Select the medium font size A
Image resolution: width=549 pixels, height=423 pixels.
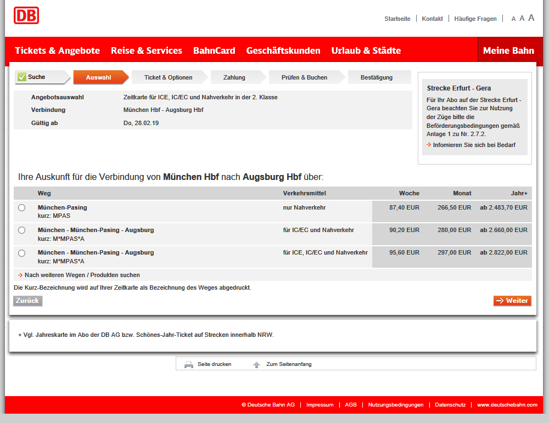[x=522, y=19]
